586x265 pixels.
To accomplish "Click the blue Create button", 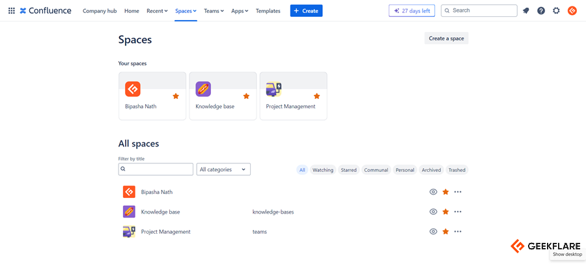I will 306,11.
